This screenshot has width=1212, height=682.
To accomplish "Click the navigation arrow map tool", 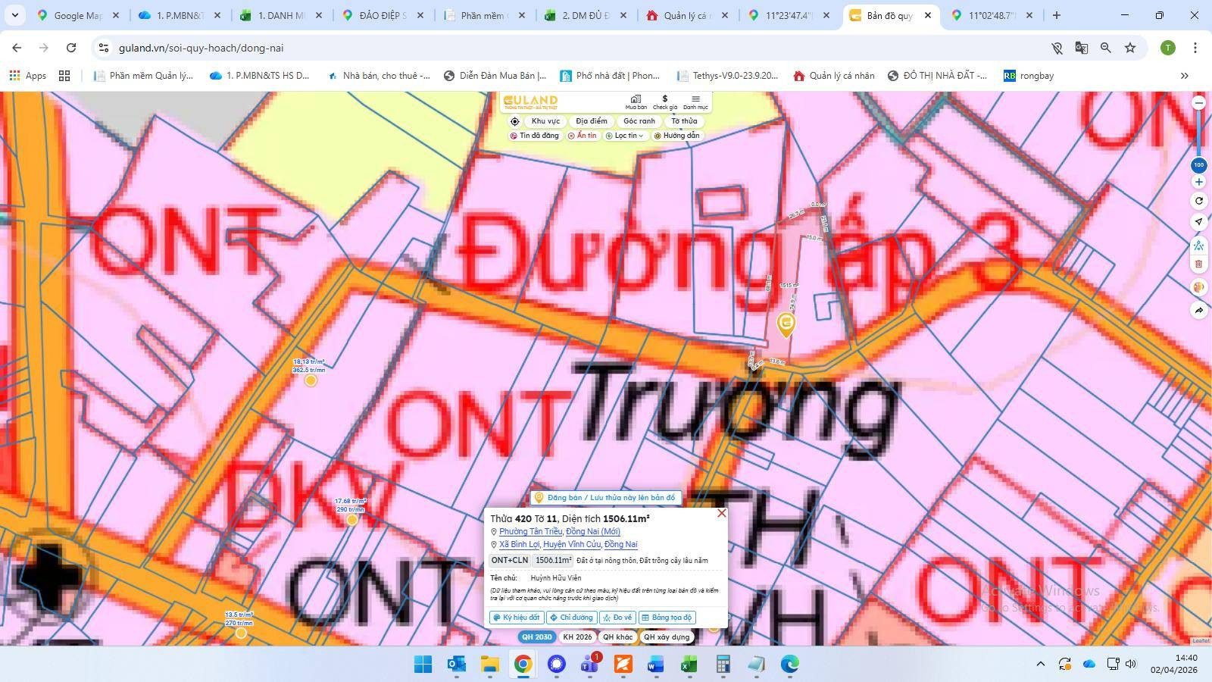I will (1198, 221).
